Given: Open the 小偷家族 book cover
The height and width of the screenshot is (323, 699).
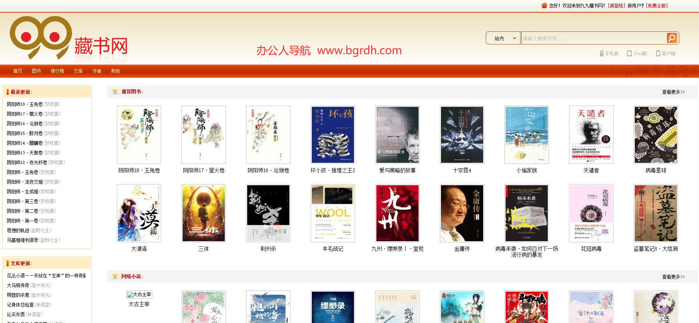Looking at the screenshot, I should tap(526, 135).
